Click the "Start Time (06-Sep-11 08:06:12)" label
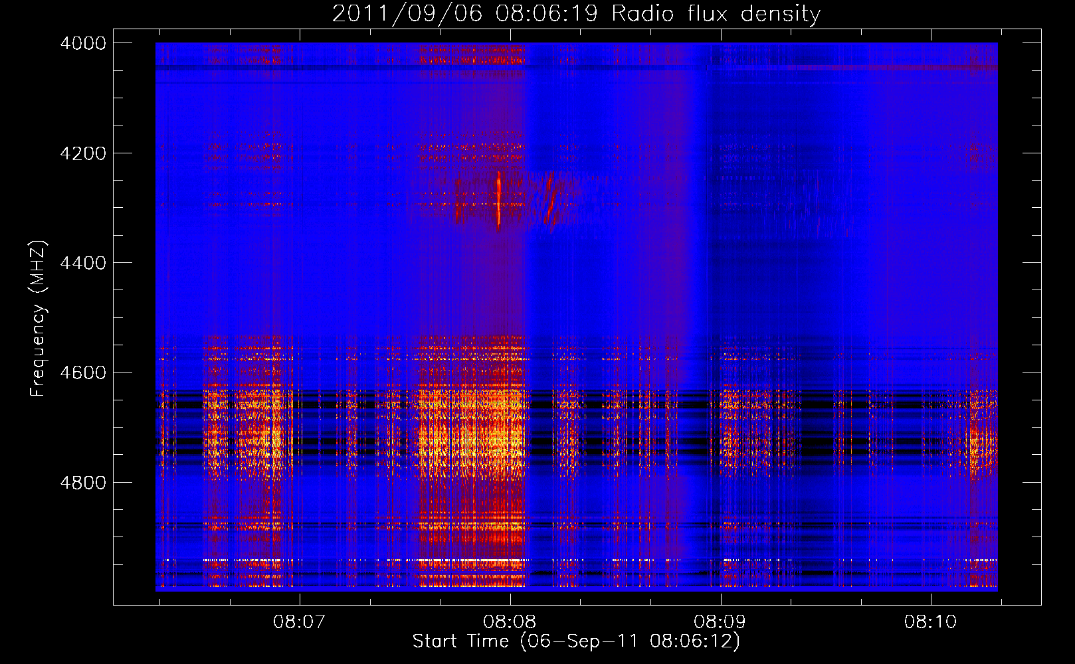The image size is (1075, 664). (x=576, y=641)
